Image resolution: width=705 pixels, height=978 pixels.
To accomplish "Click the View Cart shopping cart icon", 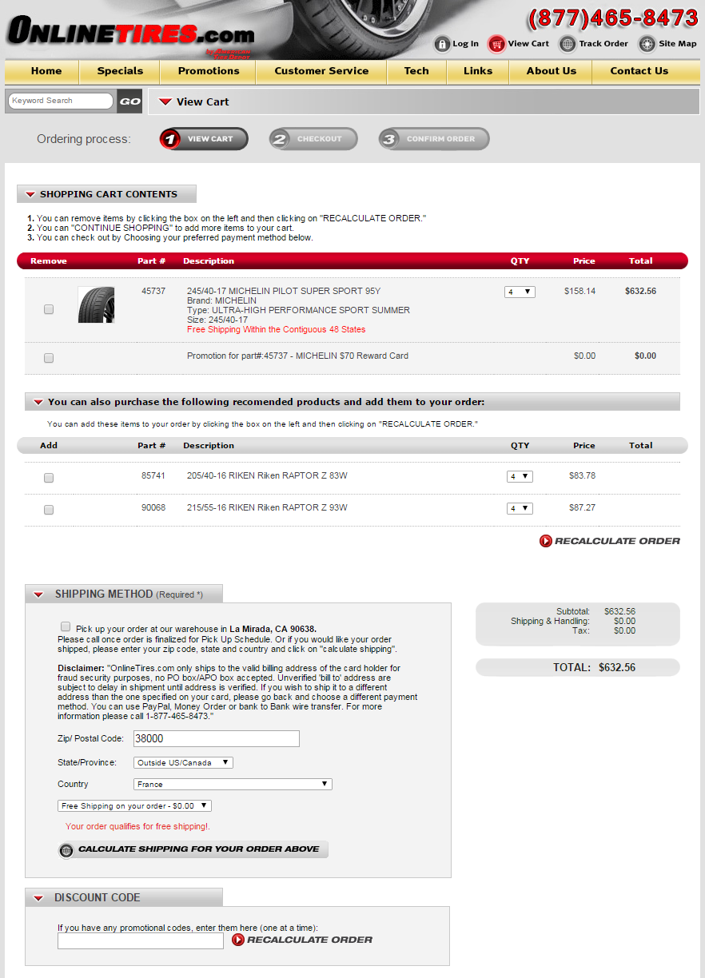I will 497,44.
